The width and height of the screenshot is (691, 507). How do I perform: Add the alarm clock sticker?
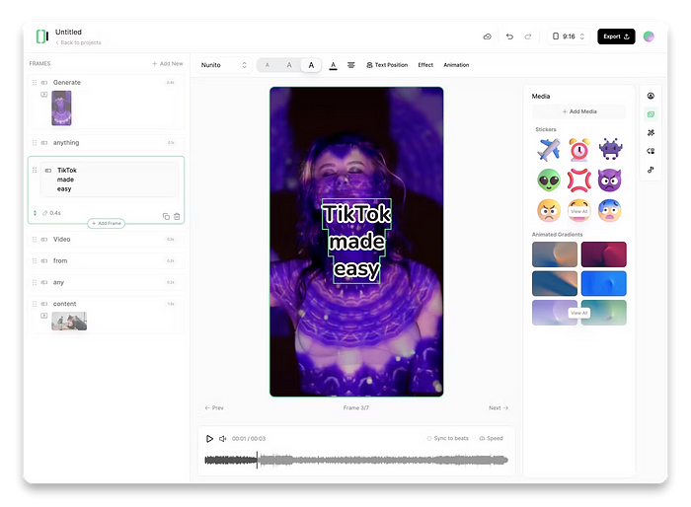tap(579, 150)
